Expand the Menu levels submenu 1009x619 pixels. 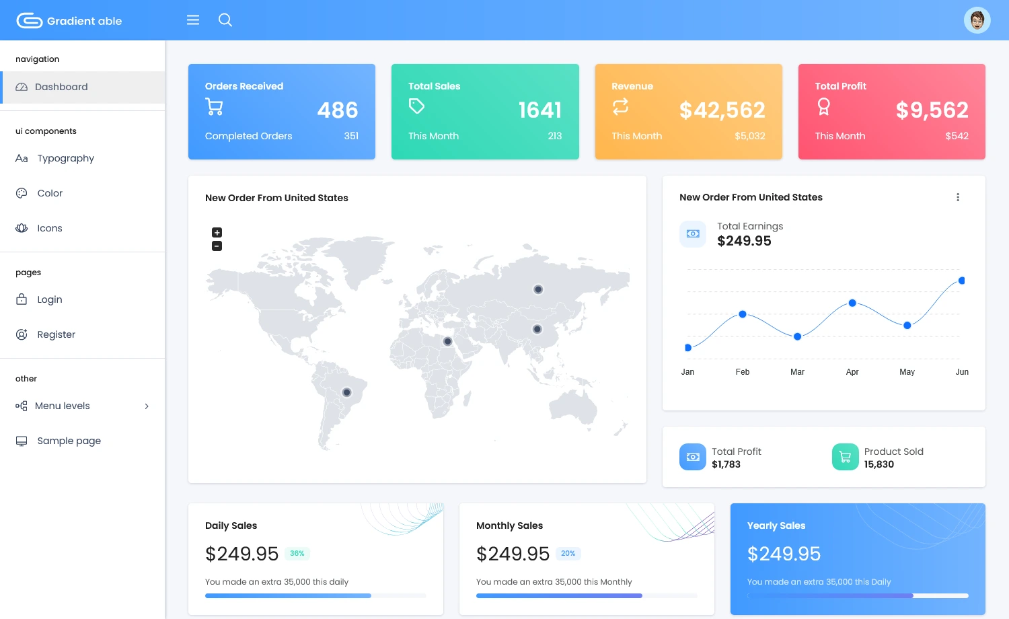82,406
